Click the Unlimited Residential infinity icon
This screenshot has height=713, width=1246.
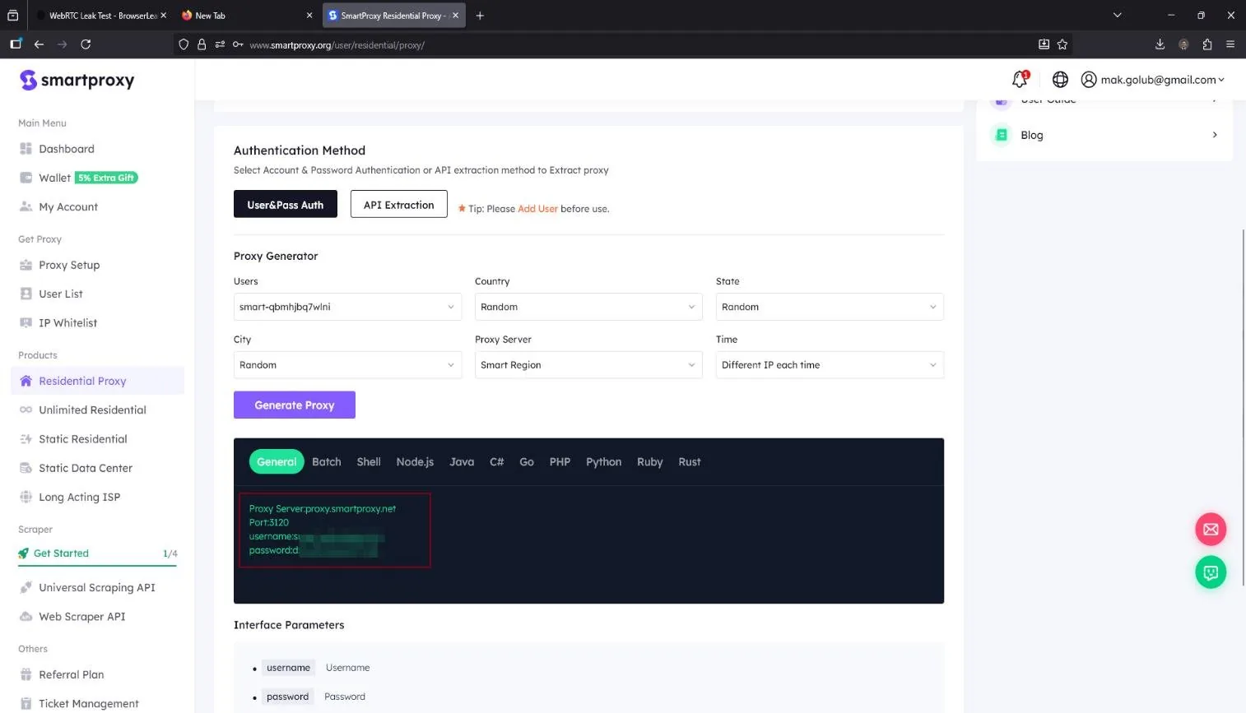tap(26, 410)
